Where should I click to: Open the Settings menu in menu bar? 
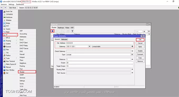[11, 4]
